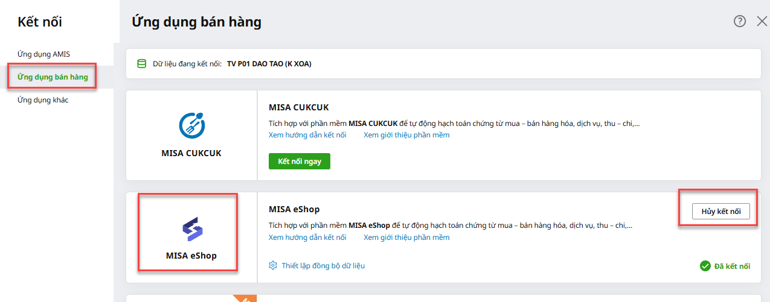Click the MISA CUKCUK logo icon
770x302 pixels.
pos(191,125)
